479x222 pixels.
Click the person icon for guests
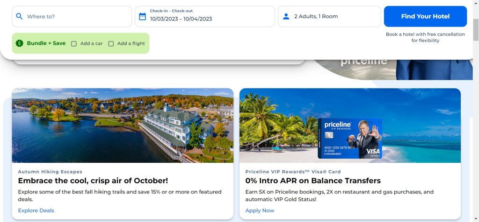point(286,16)
